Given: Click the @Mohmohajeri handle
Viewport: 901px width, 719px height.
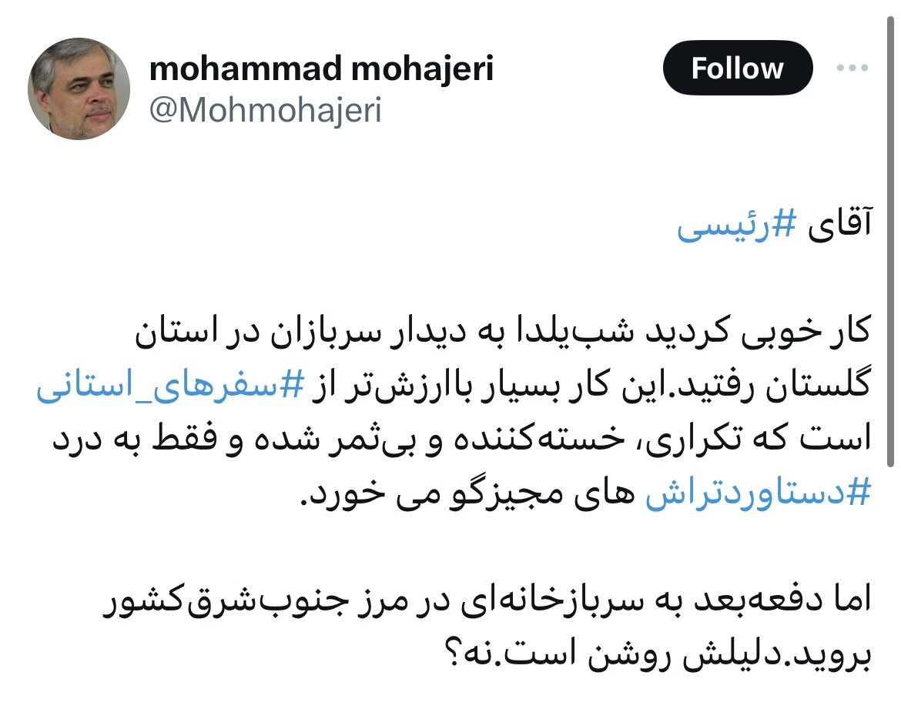Looking at the screenshot, I should [265, 111].
